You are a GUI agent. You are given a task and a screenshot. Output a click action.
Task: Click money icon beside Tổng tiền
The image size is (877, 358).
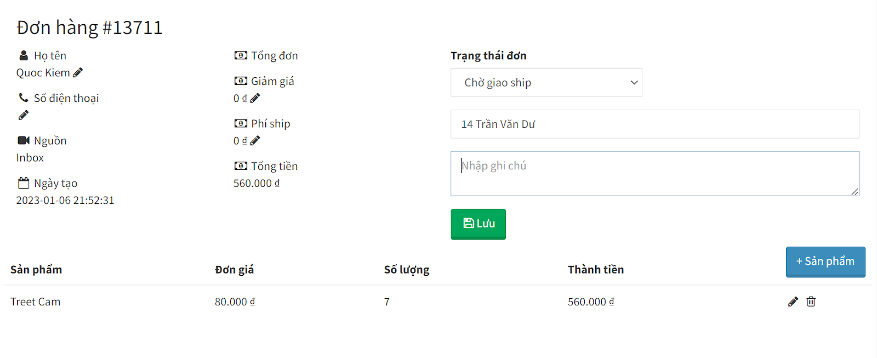[x=241, y=166]
